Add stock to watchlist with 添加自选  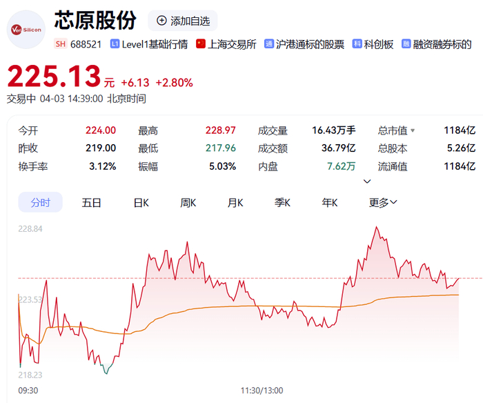(183, 21)
